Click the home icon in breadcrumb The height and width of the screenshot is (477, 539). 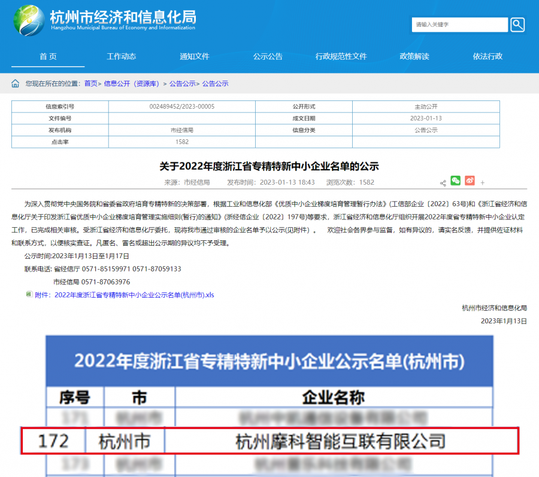click(16, 84)
